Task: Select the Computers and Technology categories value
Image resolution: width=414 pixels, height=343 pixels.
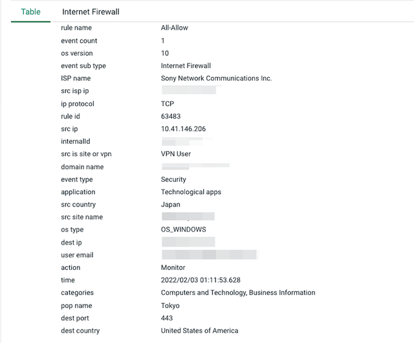Action: tap(238, 293)
